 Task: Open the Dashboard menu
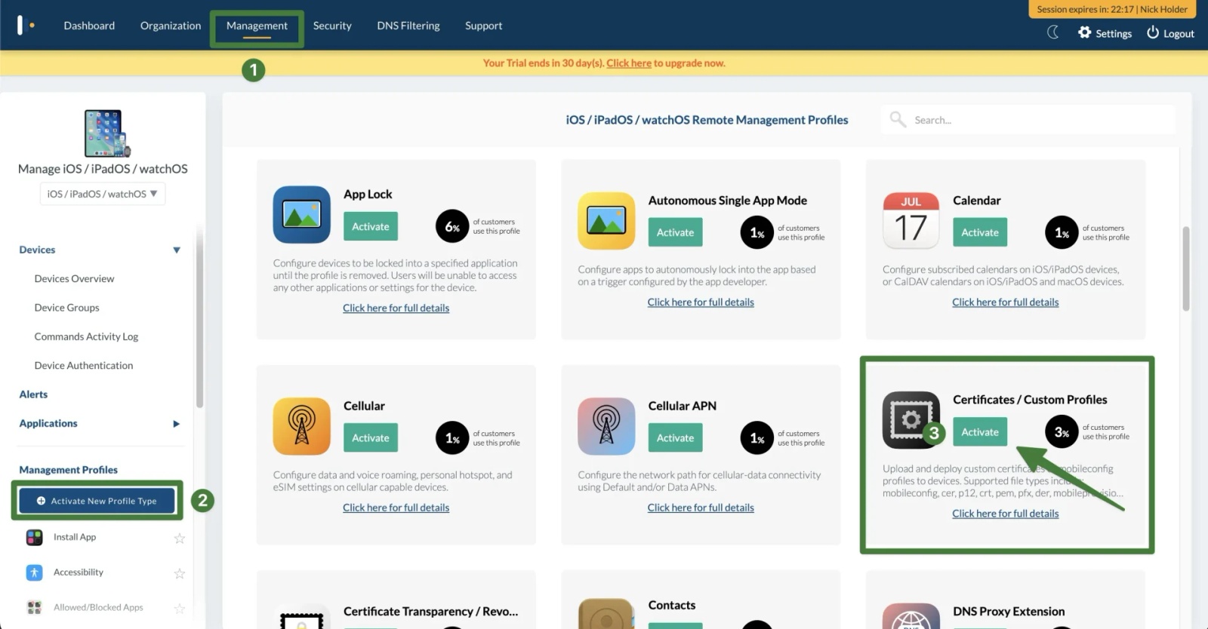[x=89, y=26]
